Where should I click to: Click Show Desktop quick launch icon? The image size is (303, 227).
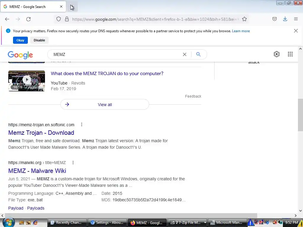click(x=21, y=223)
